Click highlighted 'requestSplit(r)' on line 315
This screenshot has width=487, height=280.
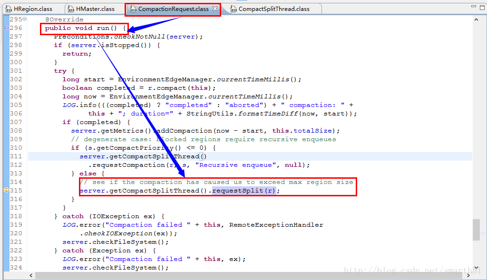(x=244, y=190)
